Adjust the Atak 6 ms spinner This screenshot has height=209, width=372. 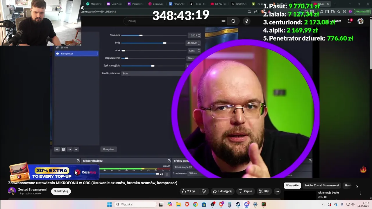click(199, 51)
